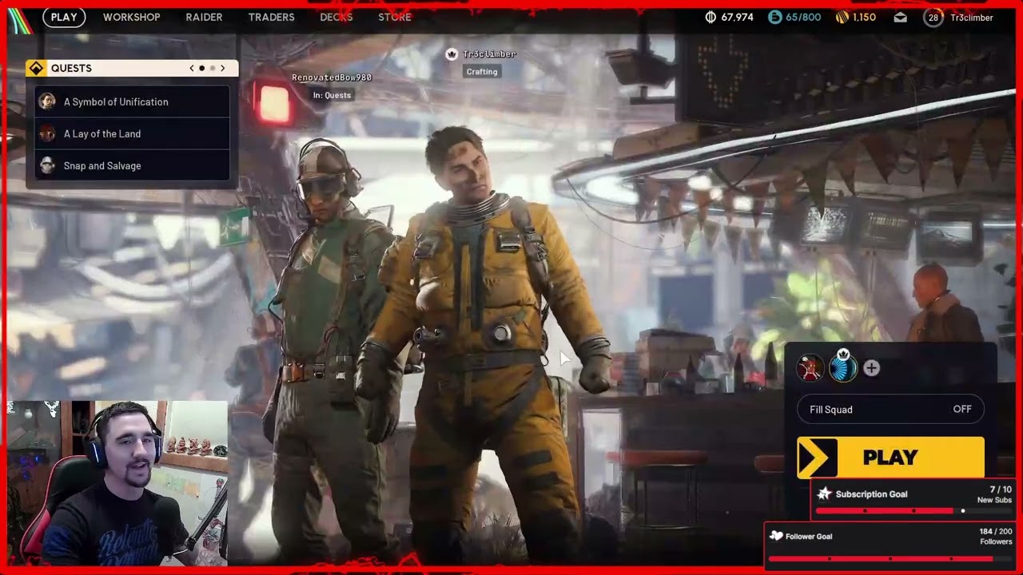Click the yellow Quests diamond icon
This screenshot has width=1023, height=575.
point(36,68)
